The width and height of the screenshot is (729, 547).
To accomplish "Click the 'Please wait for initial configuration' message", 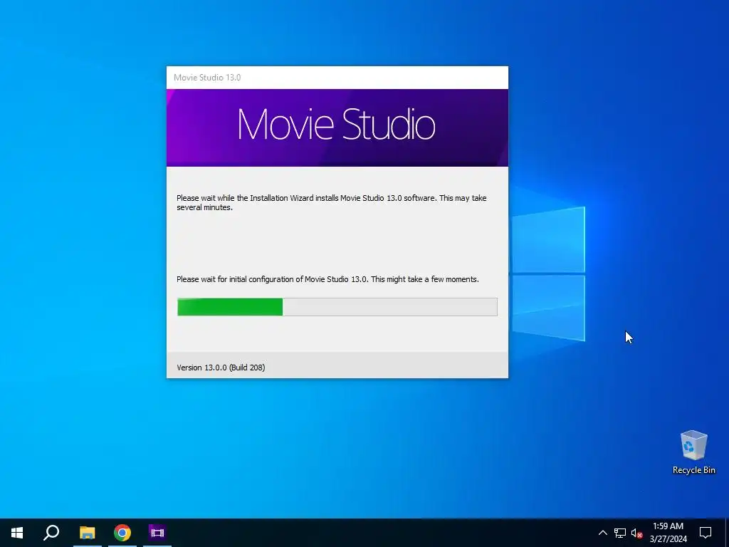I will pyautogui.click(x=327, y=279).
